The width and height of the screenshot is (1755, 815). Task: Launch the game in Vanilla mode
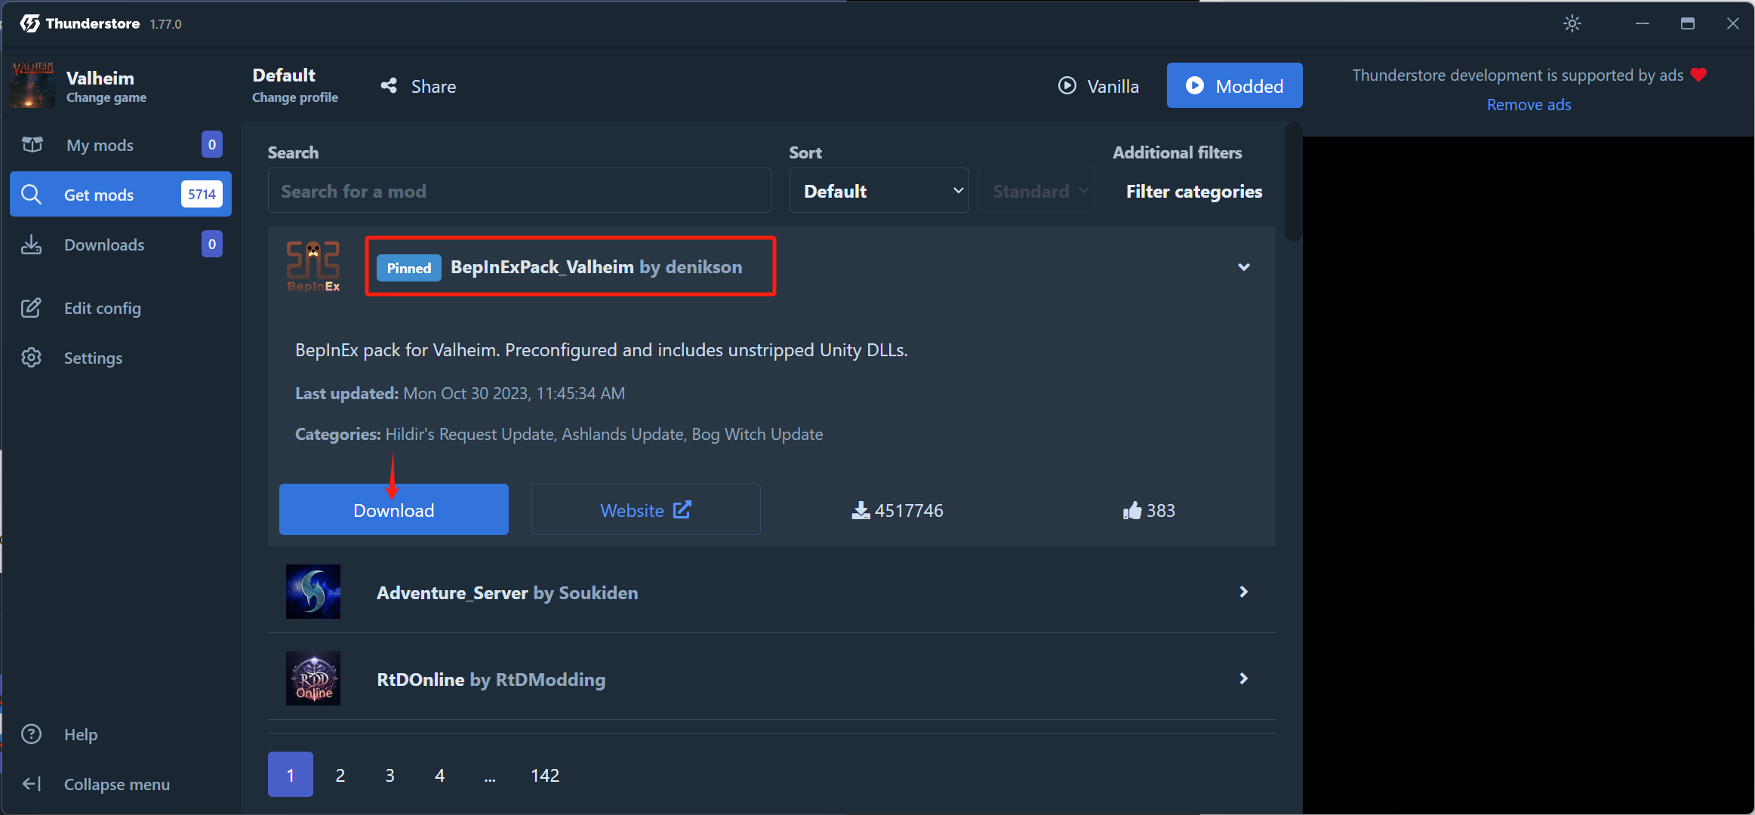(x=1098, y=86)
